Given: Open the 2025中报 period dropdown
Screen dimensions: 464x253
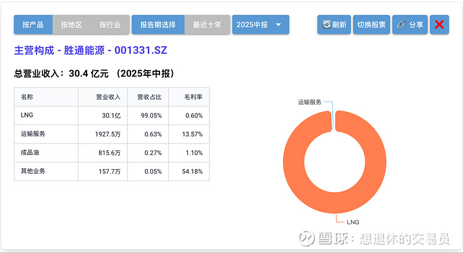Looking at the screenshot, I should (x=260, y=24).
